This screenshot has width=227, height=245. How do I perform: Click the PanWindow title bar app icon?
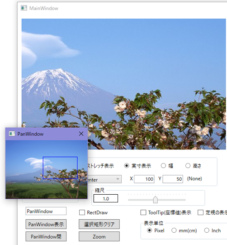click(12, 134)
